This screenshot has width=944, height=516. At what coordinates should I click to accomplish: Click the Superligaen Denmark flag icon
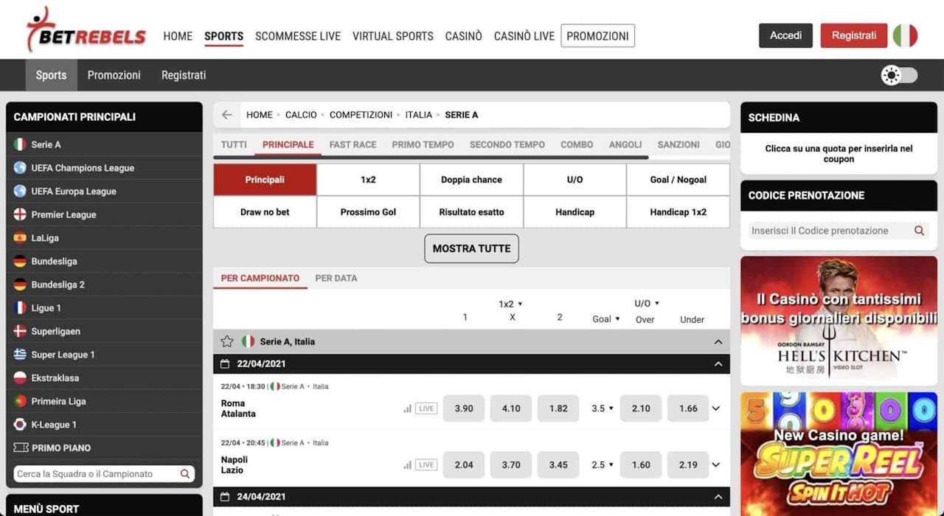click(20, 331)
